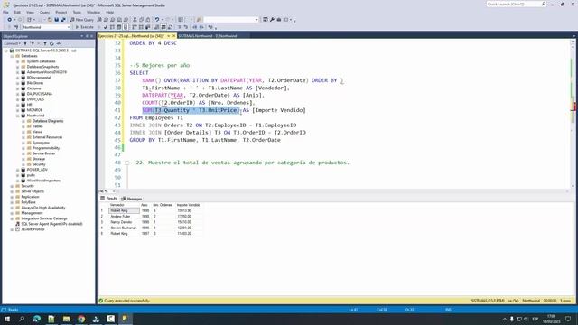Open the Northwind database dropdown

point(69,27)
